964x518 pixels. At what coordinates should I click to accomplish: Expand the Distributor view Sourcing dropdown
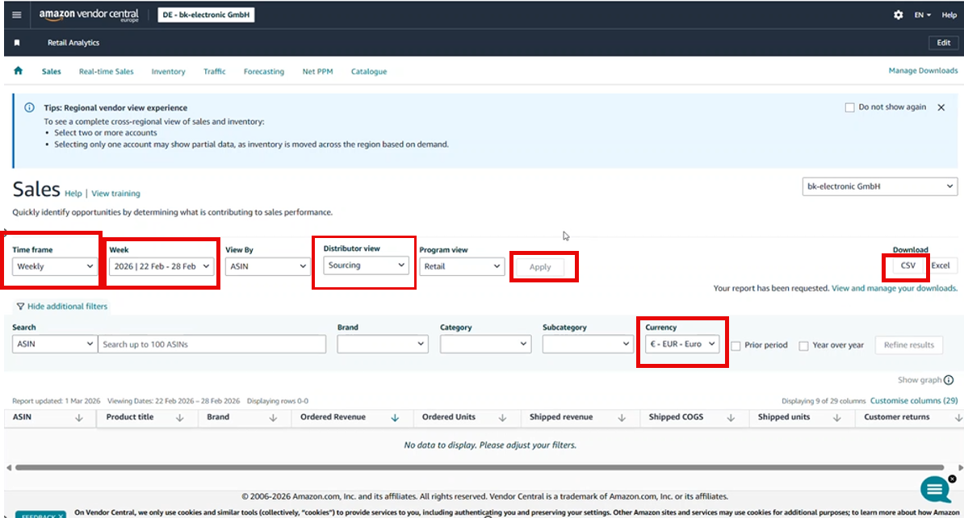[x=366, y=265]
